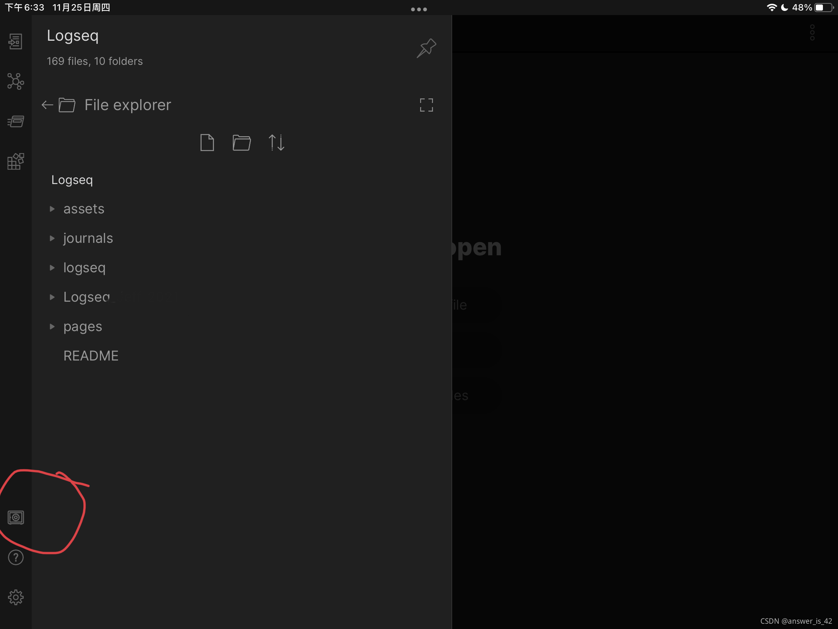838x629 pixels.
Task: Expand the assets folder
Action: point(83,209)
